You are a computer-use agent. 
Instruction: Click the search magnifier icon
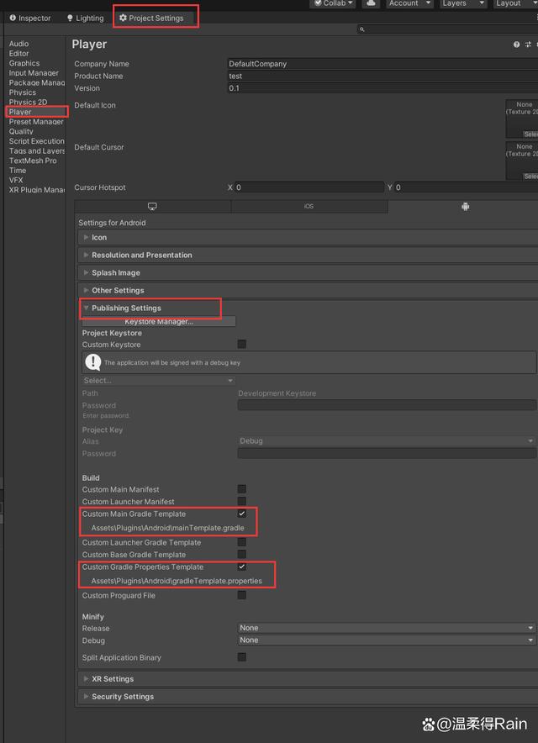point(362,29)
